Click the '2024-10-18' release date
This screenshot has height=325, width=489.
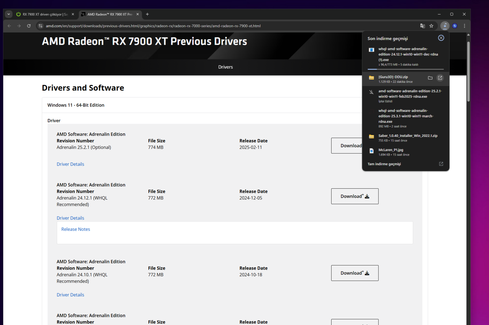tap(251, 275)
